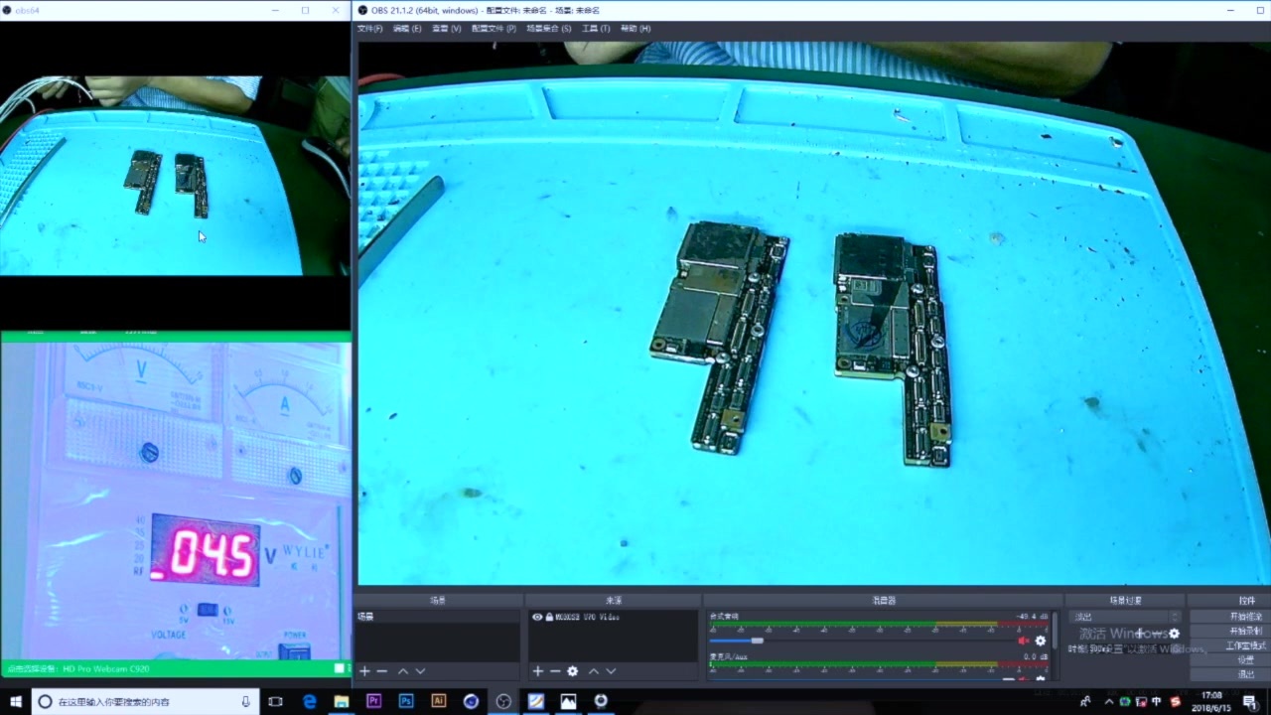Open Adobe Premiere Pro from taskbar
The height and width of the screenshot is (715, 1271).
(373, 701)
